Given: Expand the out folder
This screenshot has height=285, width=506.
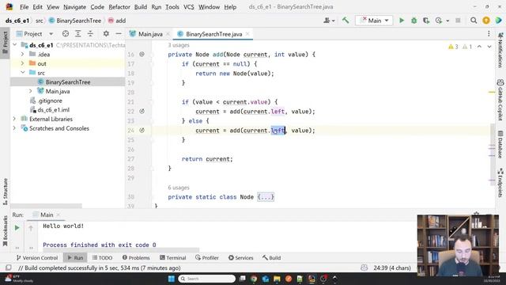Looking at the screenshot, I should (22, 63).
